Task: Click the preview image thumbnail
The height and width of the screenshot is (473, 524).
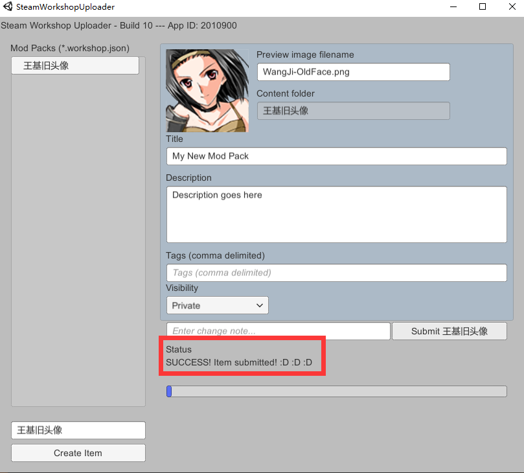Action: 207,91
